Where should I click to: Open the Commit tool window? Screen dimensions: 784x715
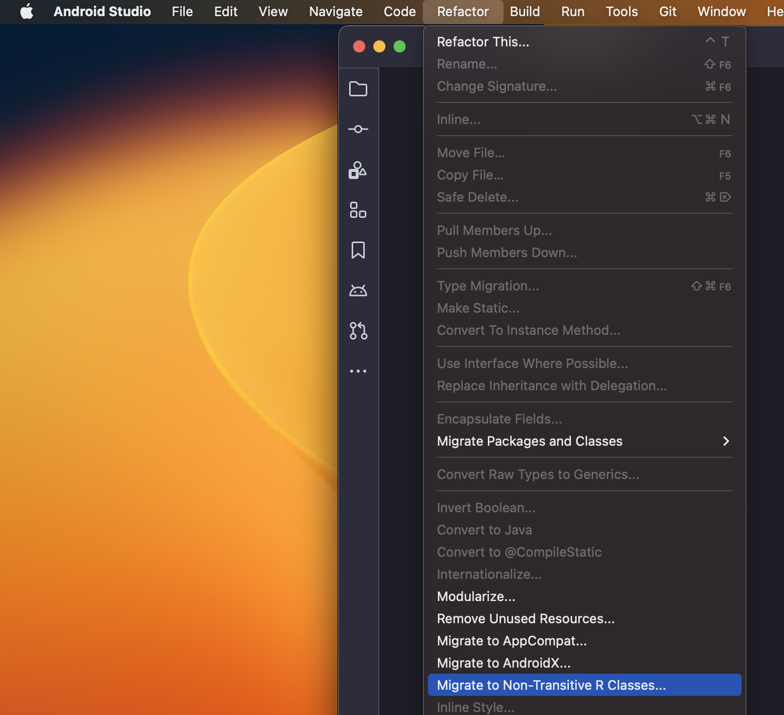[x=358, y=129]
